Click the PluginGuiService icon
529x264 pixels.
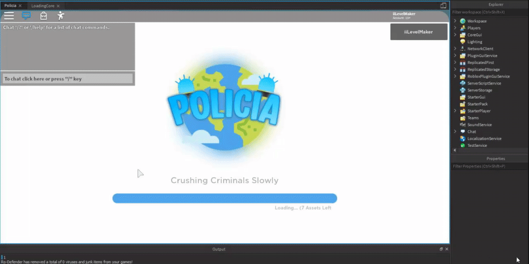click(x=462, y=55)
